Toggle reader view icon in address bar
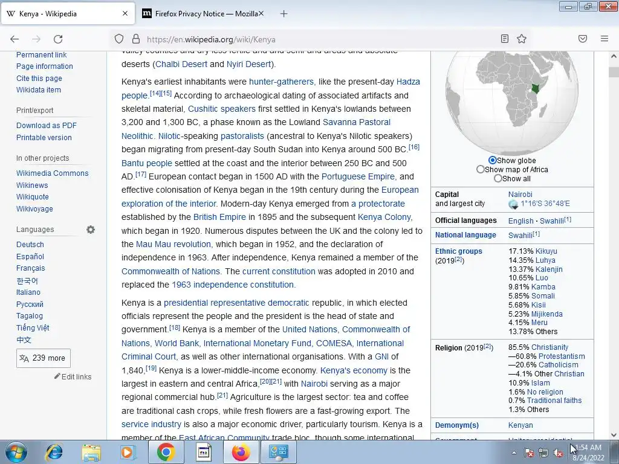This screenshot has width=619, height=464. click(505, 39)
